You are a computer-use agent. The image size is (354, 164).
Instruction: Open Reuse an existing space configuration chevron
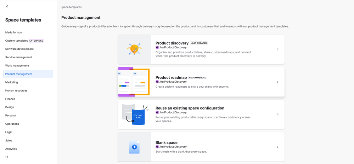(278, 115)
